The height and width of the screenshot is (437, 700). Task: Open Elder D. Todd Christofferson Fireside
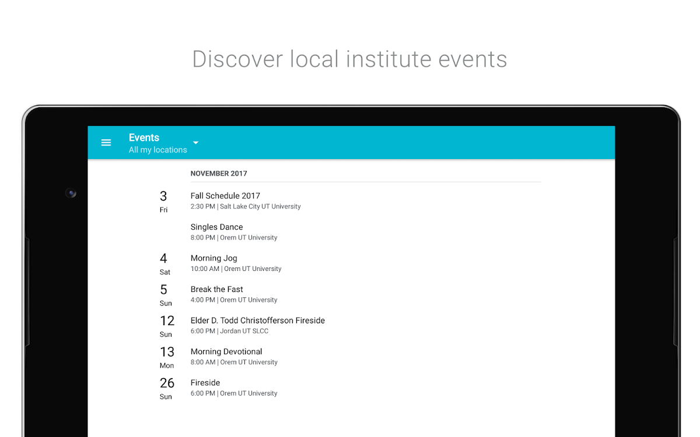[257, 320]
